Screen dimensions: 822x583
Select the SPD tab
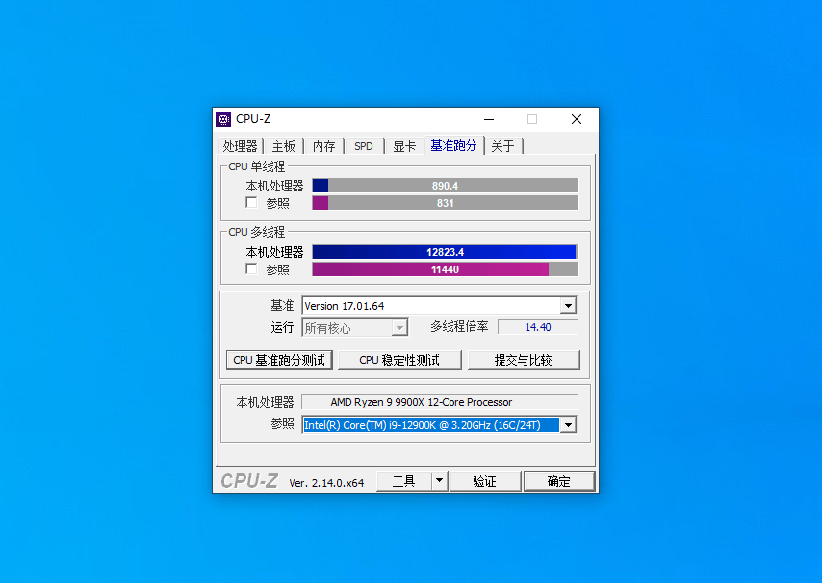point(363,146)
